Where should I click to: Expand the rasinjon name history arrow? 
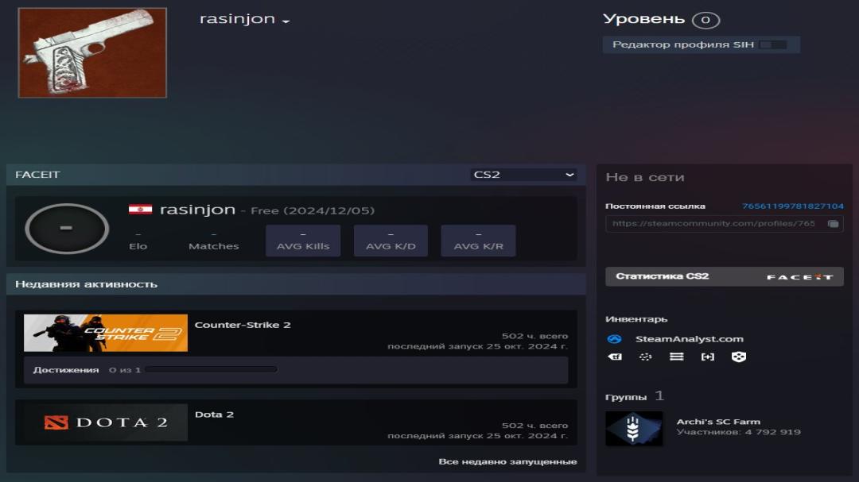point(286,21)
